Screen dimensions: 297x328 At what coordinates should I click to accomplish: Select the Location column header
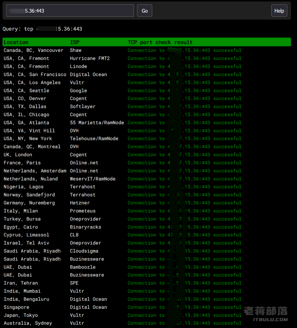(16, 42)
